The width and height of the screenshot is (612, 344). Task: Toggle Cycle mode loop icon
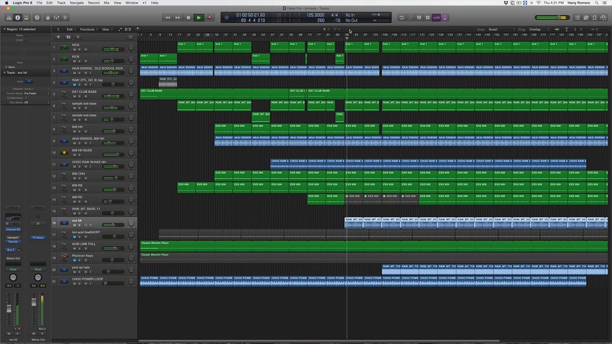[402, 18]
